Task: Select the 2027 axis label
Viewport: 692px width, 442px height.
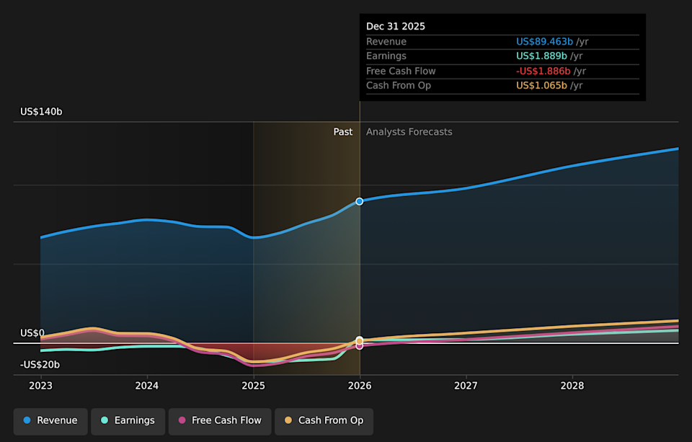Action: tap(466, 386)
